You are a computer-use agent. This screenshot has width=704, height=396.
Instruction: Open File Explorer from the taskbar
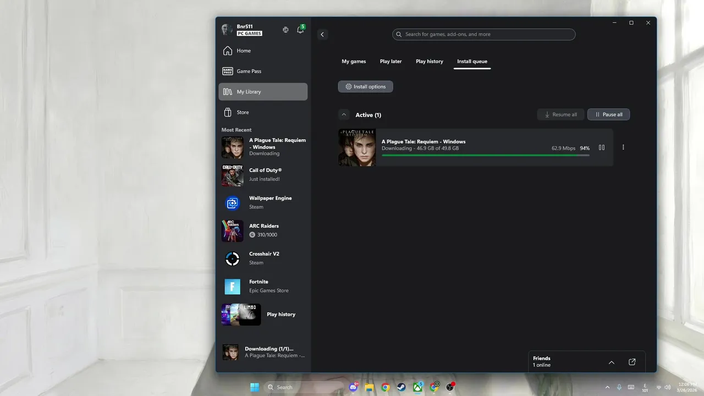370,387
